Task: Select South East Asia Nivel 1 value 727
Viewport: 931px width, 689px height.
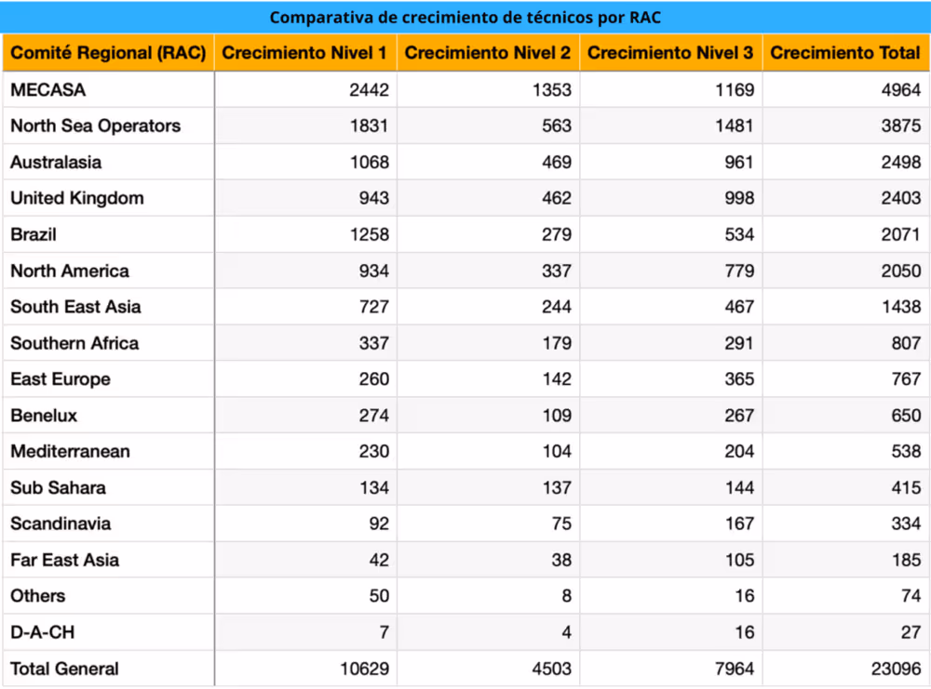Action: [374, 307]
